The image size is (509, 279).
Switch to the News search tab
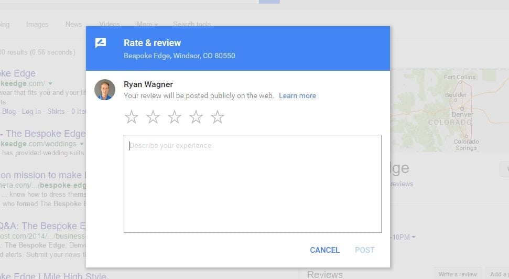(74, 24)
